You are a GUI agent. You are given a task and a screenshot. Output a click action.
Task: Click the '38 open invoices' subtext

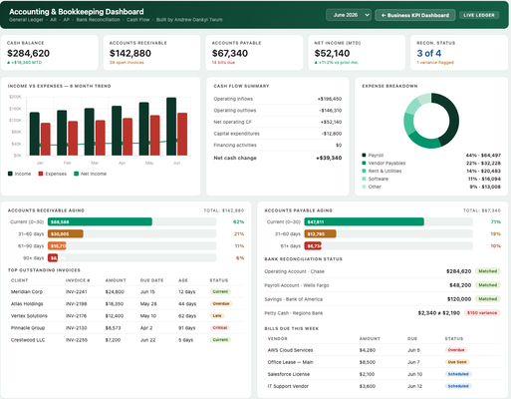coord(127,63)
